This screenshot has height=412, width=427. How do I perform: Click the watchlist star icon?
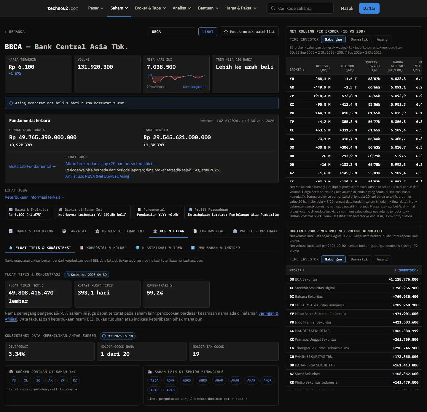(x=226, y=32)
